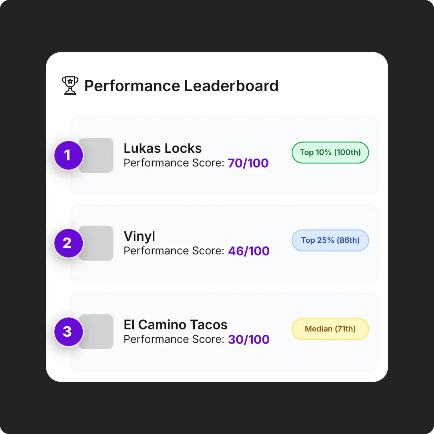Select Vinyl Performance Score label
Screen dimensions: 434x434
pyautogui.click(x=174, y=251)
